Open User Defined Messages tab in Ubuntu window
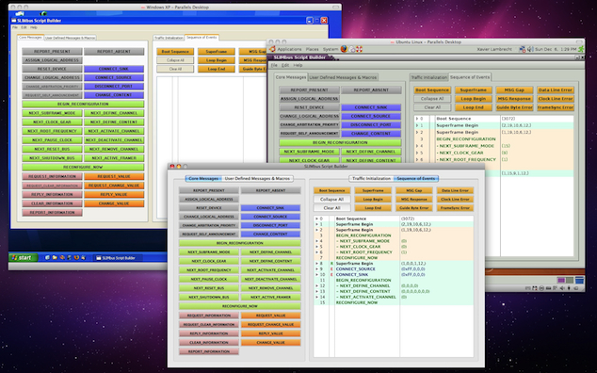This screenshot has height=373, width=597. pyautogui.click(x=343, y=77)
